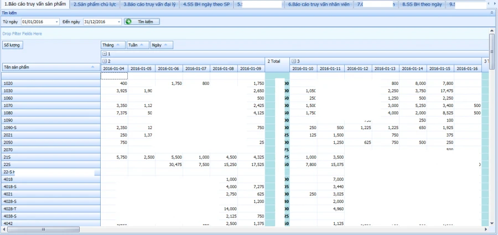This screenshot has height=235, width=498.
Task: Select product row 1090-S
Action: (x=51, y=127)
